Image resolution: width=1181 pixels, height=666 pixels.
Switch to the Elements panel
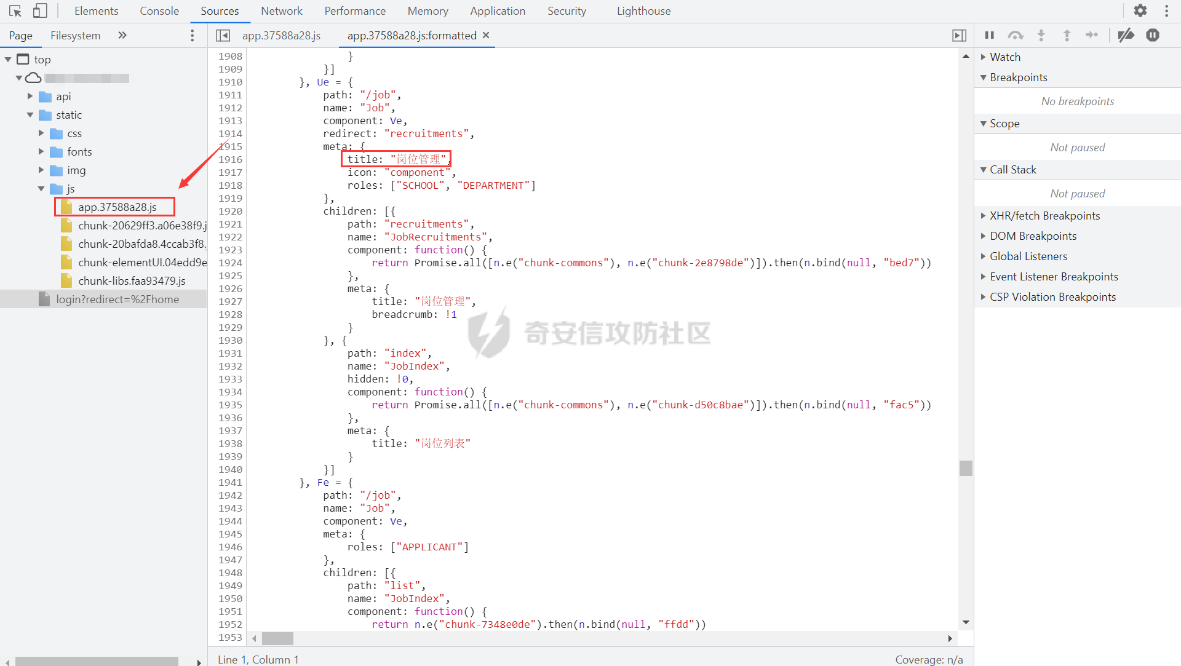[x=96, y=11]
